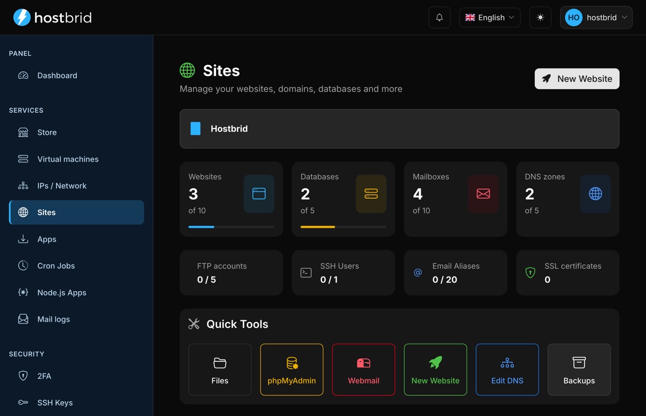
Task: Click the Node.js Apps braces icon
Action: point(23,292)
